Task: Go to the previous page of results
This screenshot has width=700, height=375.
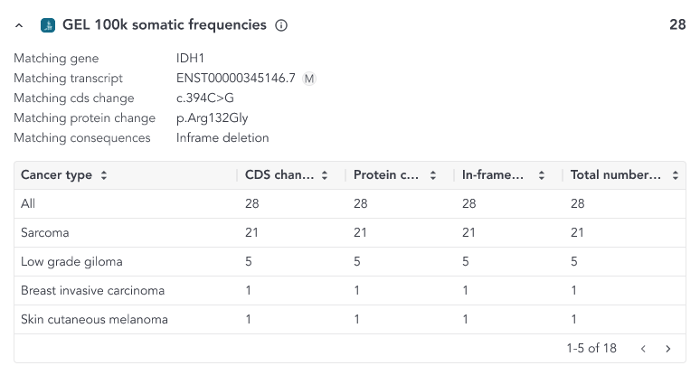Action: coord(643,348)
